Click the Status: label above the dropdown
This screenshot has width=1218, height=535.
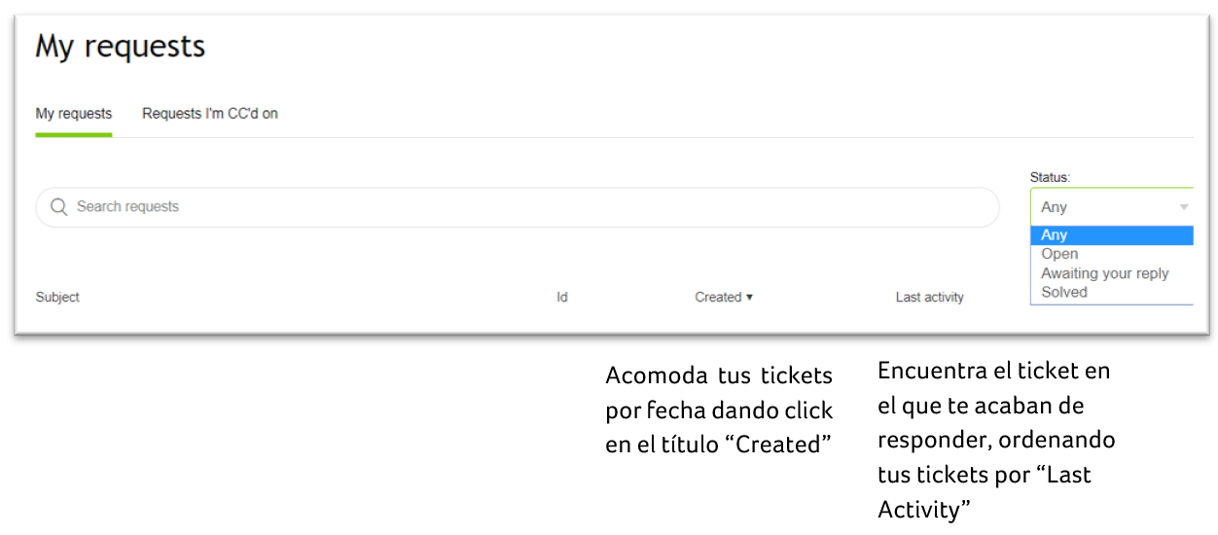click(x=1050, y=178)
